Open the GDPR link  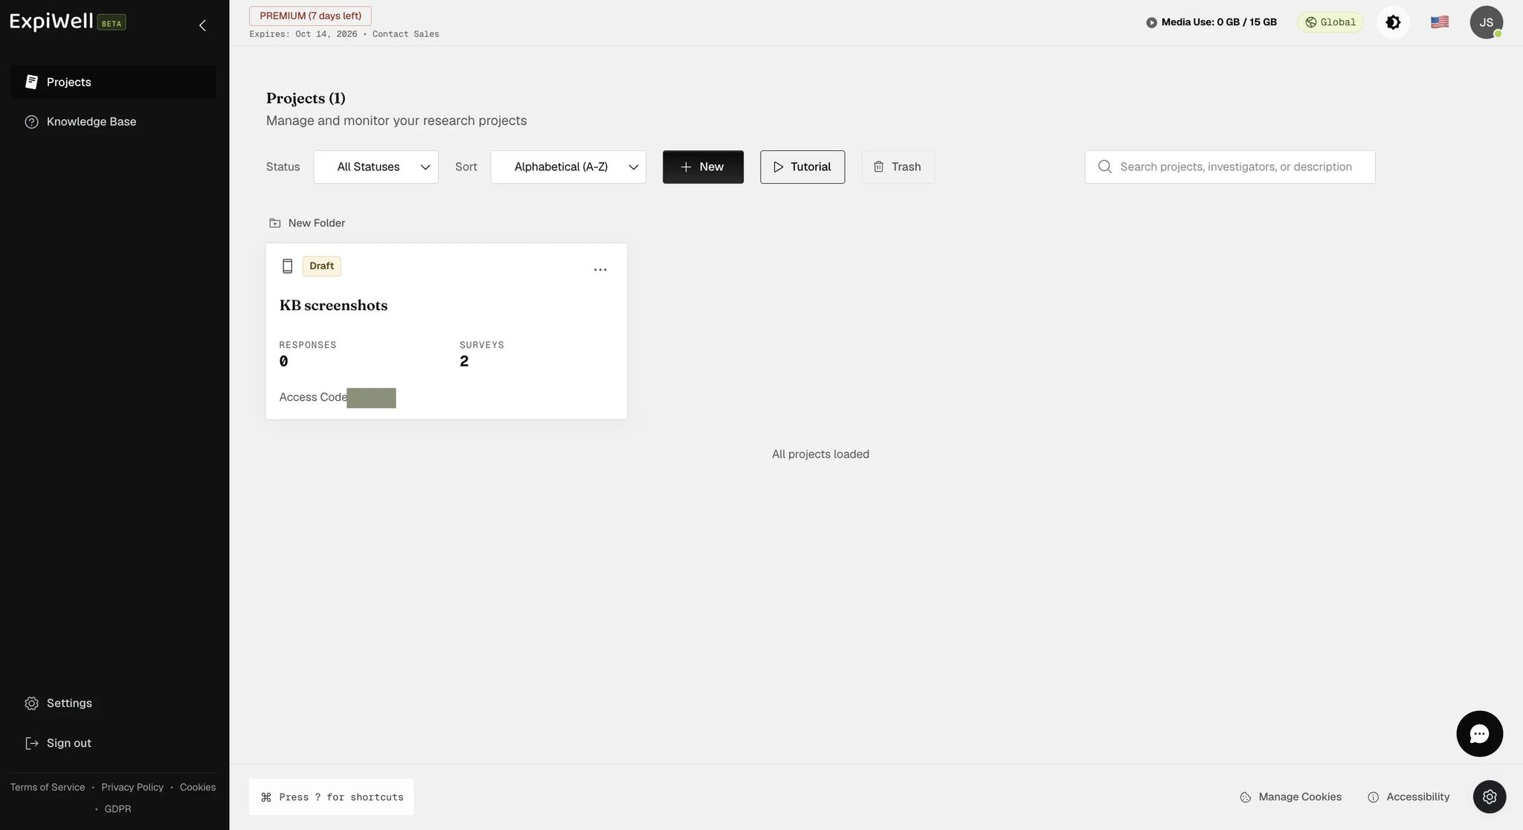117,809
